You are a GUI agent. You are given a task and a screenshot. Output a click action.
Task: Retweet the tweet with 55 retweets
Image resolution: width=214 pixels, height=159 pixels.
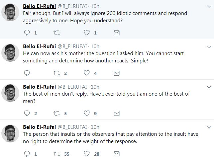pos(57,154)
